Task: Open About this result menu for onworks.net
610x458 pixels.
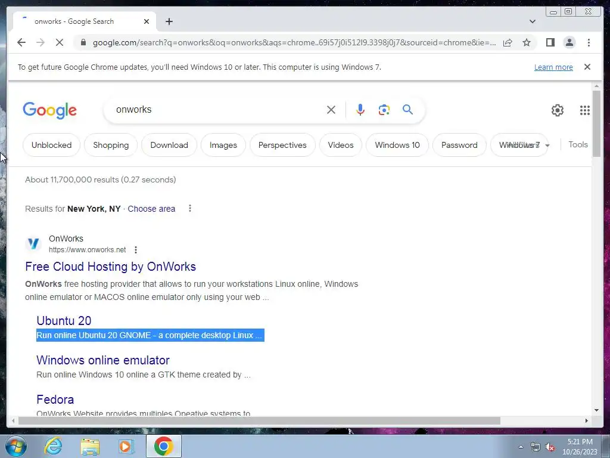Action: (135, 250)
